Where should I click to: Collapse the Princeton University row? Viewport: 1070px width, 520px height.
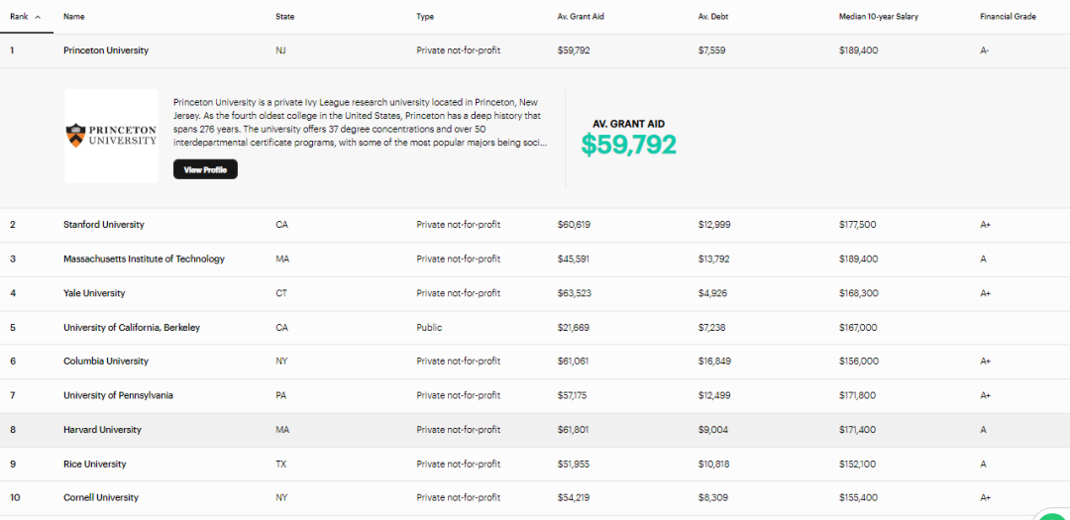pyautogui.click(x=106, y=51)
